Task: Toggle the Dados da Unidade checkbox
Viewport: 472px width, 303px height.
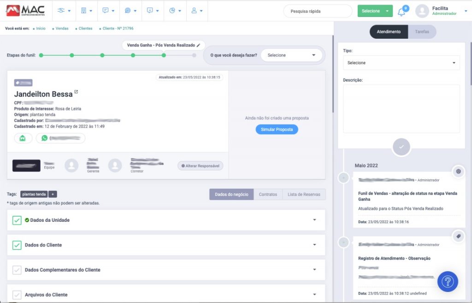Action: (x=17, y=220)
